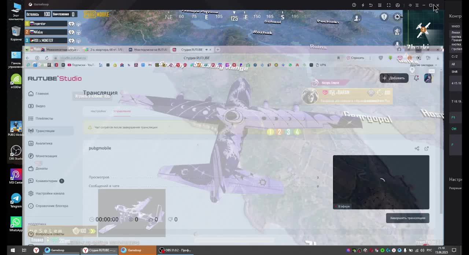Switch to the Настройки tab
Image resolution: width=469 pixels, height=255 pixels.
(98, 111)
